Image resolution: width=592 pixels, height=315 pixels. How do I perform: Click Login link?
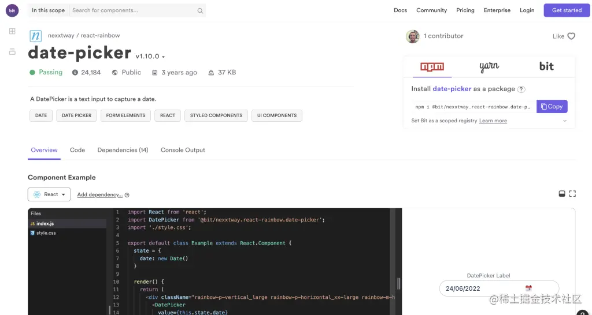pos(527,10)
